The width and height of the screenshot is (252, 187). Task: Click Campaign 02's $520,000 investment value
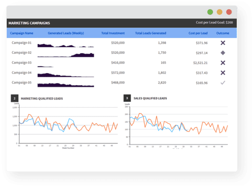pyautogui.click(x=118, y=53)
